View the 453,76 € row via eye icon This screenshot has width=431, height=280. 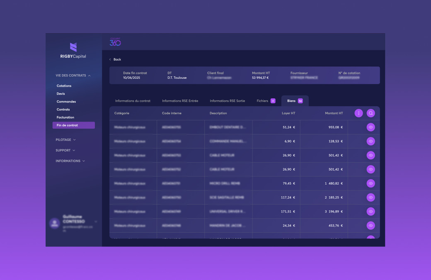click(x=370, y=226)
